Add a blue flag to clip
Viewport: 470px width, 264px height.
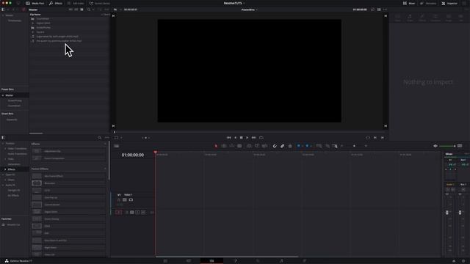coord(299,146)
